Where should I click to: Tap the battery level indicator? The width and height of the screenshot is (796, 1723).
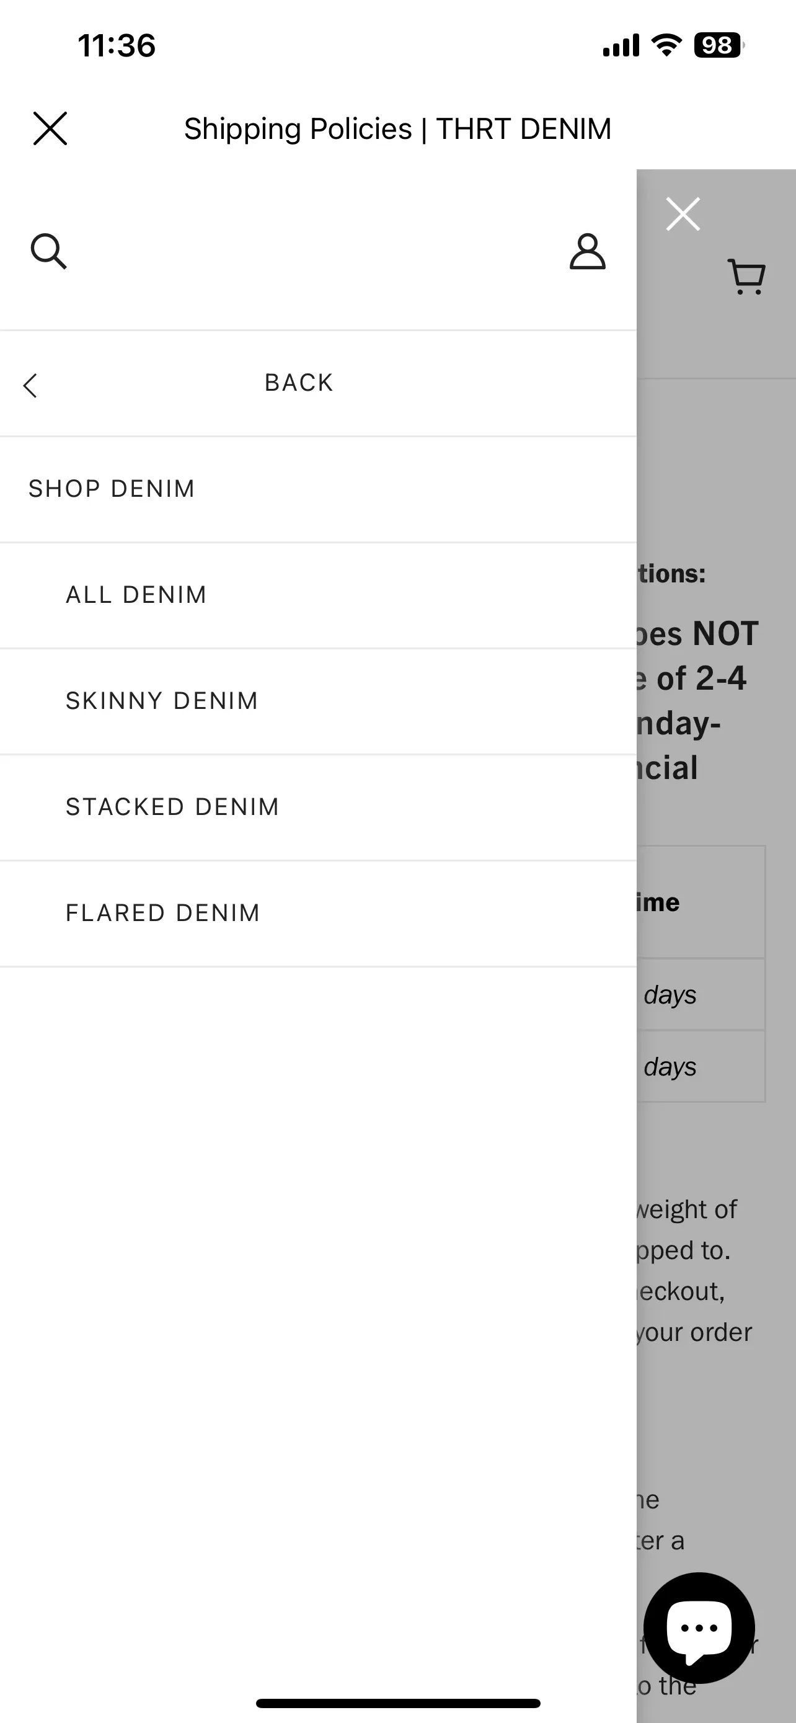tap(719, 45)
